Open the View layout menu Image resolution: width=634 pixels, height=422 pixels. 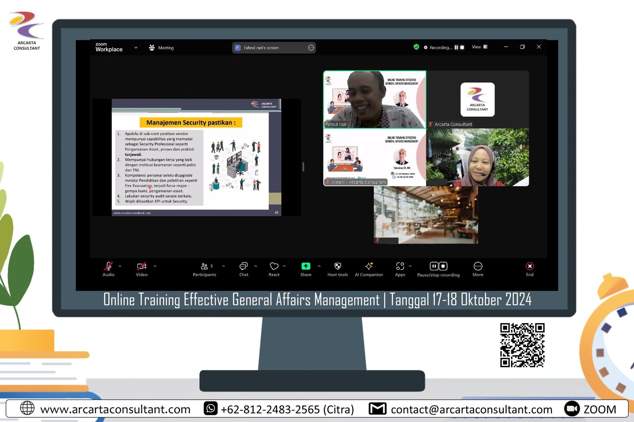479,47
